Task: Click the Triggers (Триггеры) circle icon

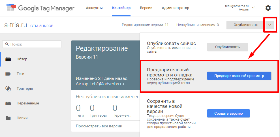Action: click(x=8, y=89)
